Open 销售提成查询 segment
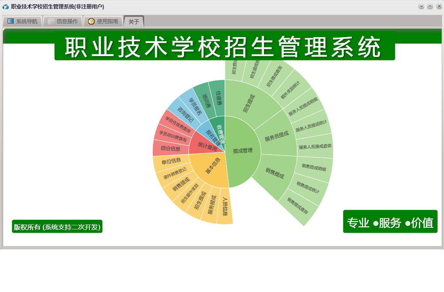This screenshot has width=444, height=292. pos(297,206)
